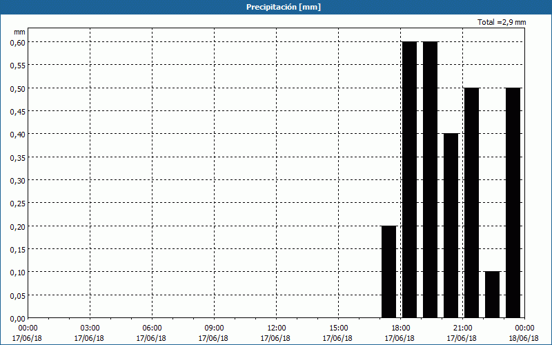Click the 0,05 y-axis value

(18, 295)
